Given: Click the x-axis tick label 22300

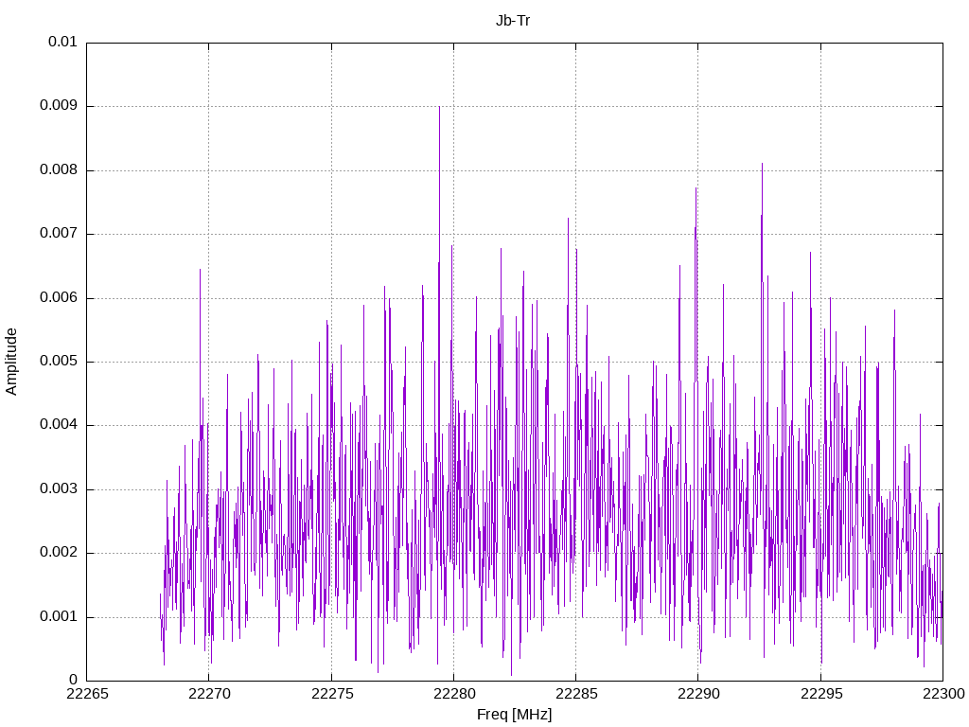Looking at the screenshot, I should tap(943, 694).
